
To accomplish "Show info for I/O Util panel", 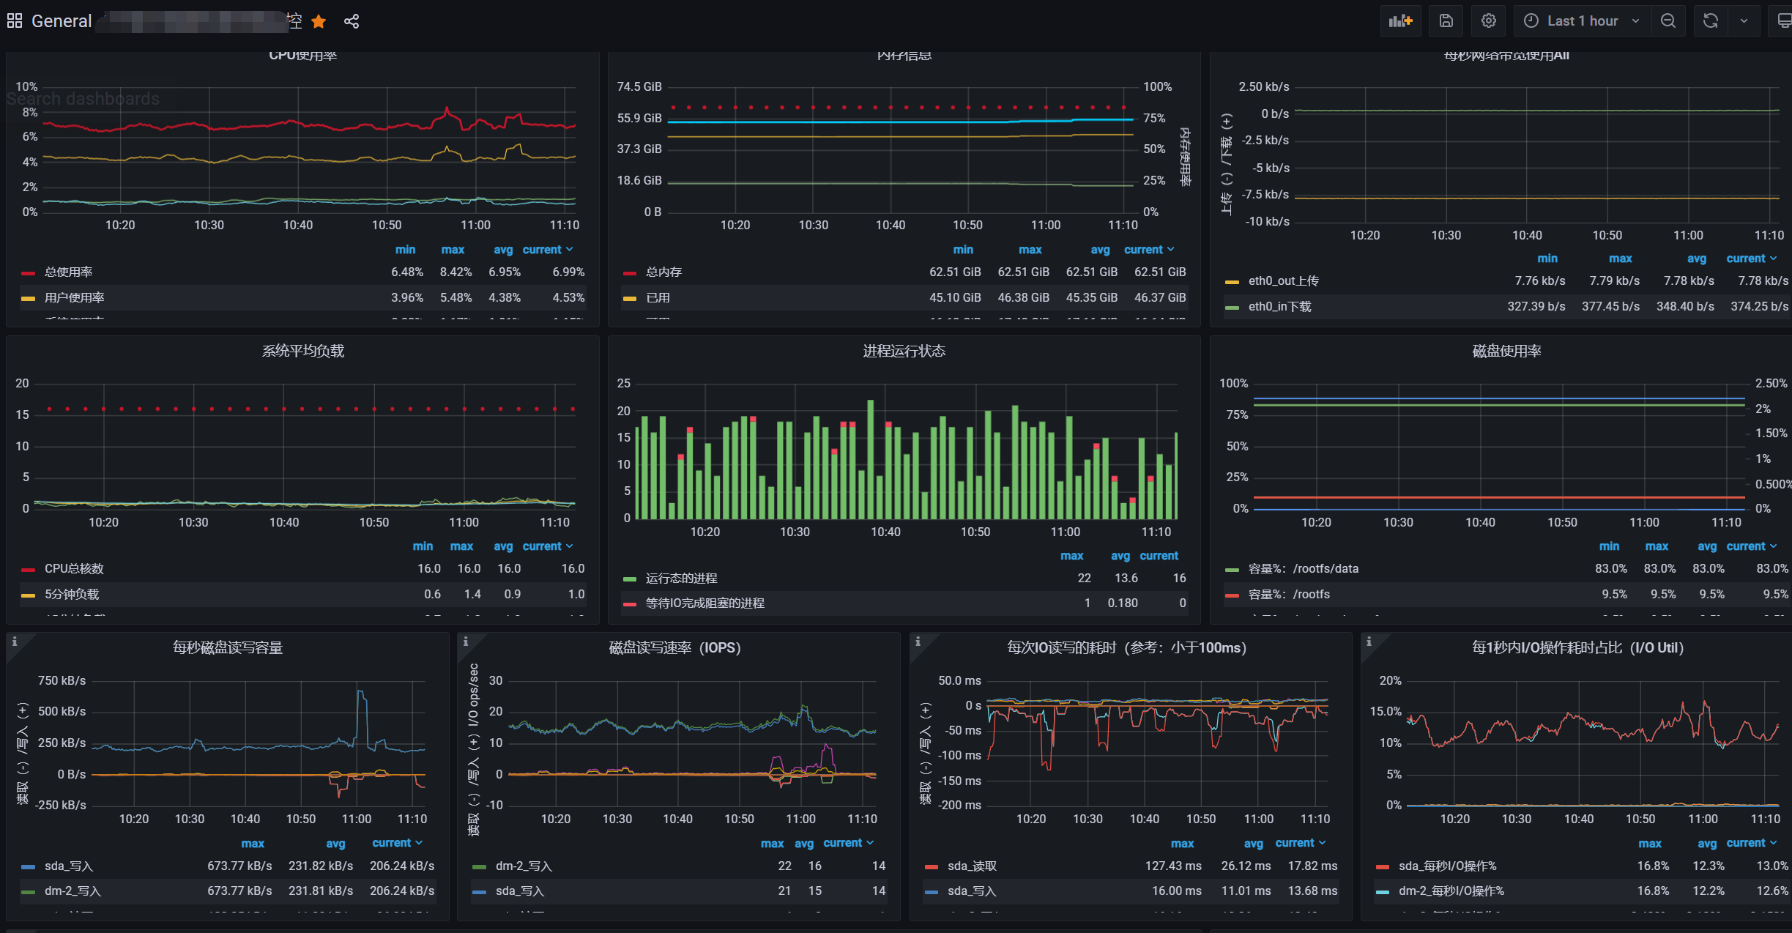I will [x=1369, y=641].
